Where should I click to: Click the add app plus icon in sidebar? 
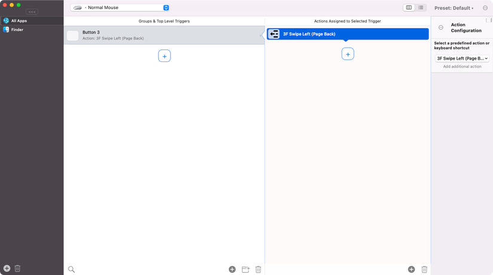click(7, 268)
